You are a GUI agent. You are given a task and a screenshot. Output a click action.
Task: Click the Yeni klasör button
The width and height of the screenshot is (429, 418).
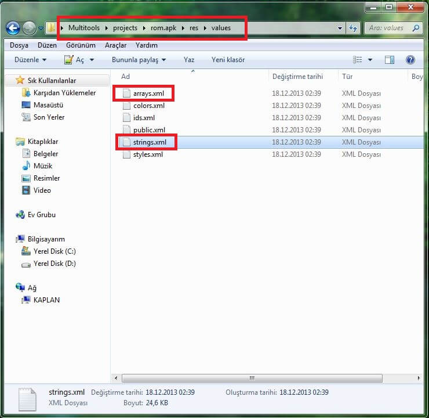click(x=228, y=60)
